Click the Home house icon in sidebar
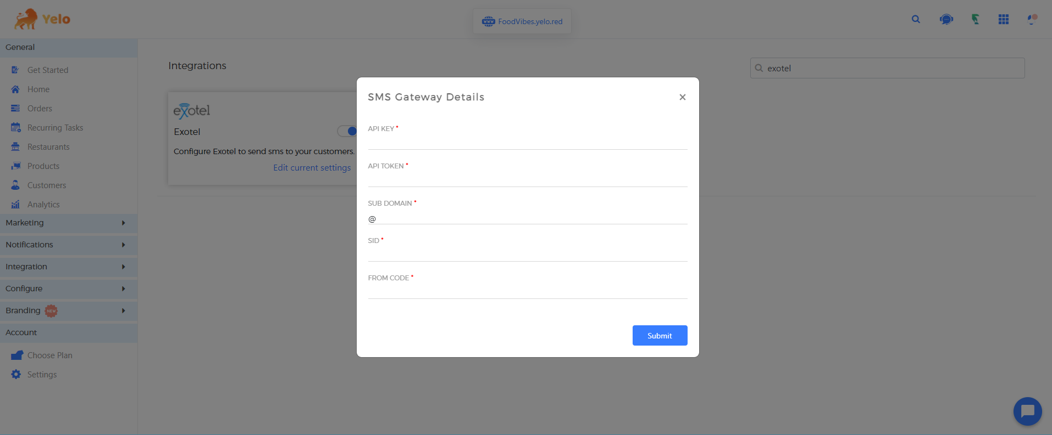The image size is (1052, 435). pyautogui.click(x=15, y=89)
